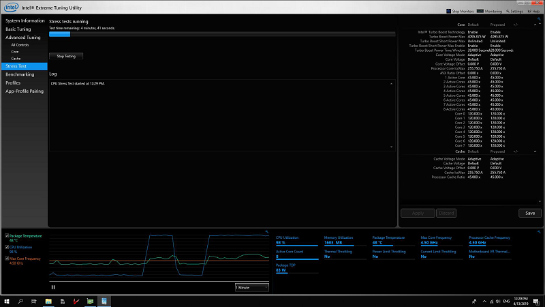The height and width of the screenshot is (307, 545).
Task: Click the Package Temperature 48 °C readout
Action: (394, 241)
